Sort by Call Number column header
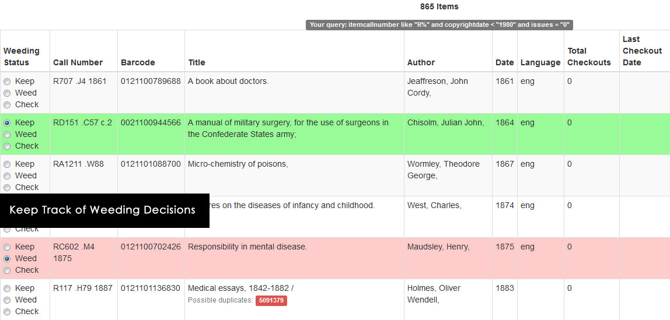Screen dimensions: 670x320 pyautogui.click(x=78, y=62)
